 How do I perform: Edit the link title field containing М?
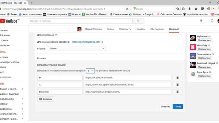coord(60,78)
